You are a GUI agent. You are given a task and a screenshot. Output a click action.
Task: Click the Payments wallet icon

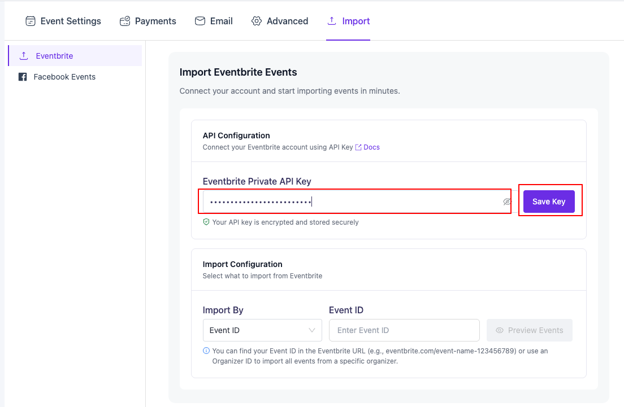[125, 21]
